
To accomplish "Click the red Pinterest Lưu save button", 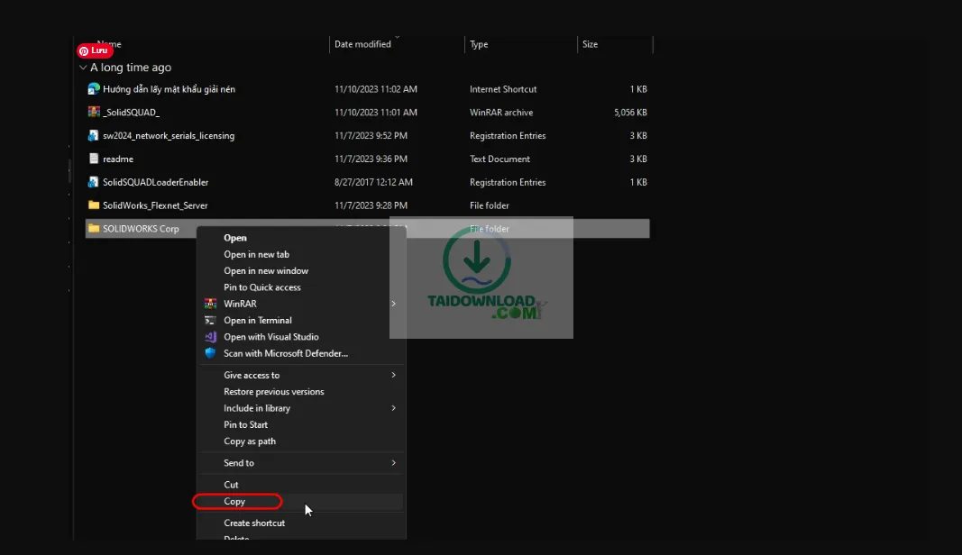I will (95, 50).
